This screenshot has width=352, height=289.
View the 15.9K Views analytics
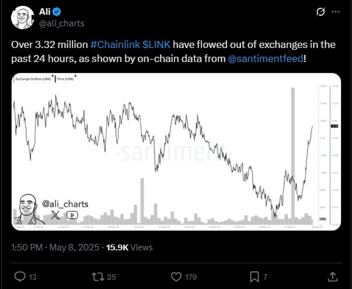[130, 247]
